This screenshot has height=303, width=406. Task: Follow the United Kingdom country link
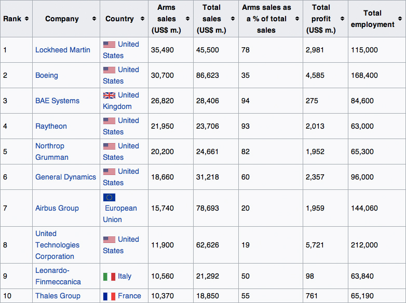pos(121,101)
